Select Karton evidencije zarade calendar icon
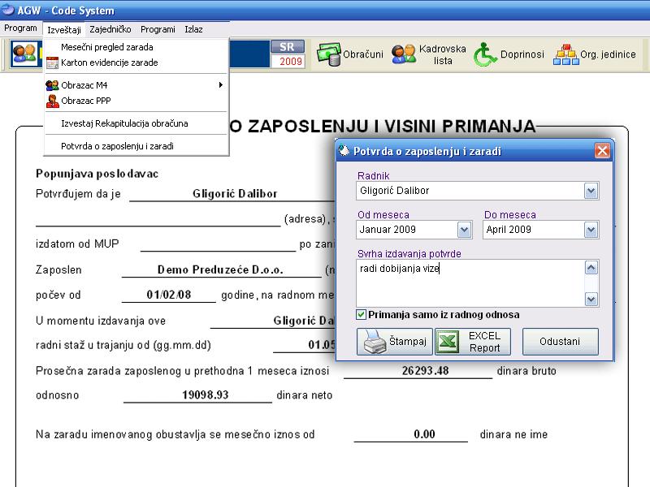The height and width of the screenshot is (487, 650). tap(52, 62)
